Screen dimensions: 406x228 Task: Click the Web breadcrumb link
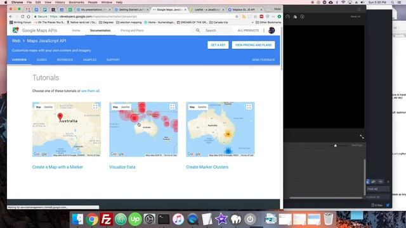16,41
